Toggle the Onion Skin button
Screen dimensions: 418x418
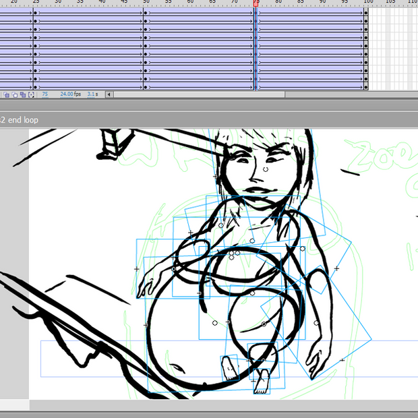click(x=6, y=94)
